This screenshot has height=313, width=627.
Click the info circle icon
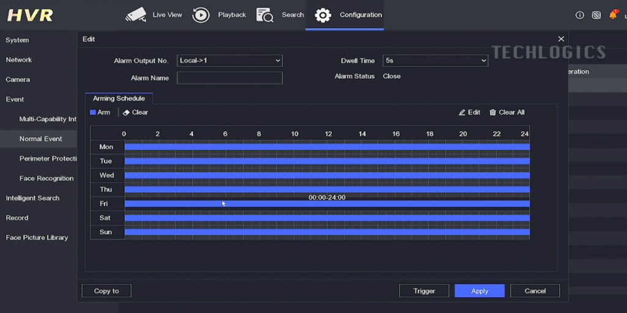point(580,15)
